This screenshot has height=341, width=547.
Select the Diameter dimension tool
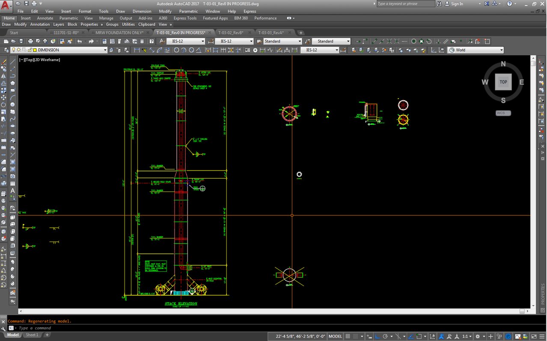191,50
